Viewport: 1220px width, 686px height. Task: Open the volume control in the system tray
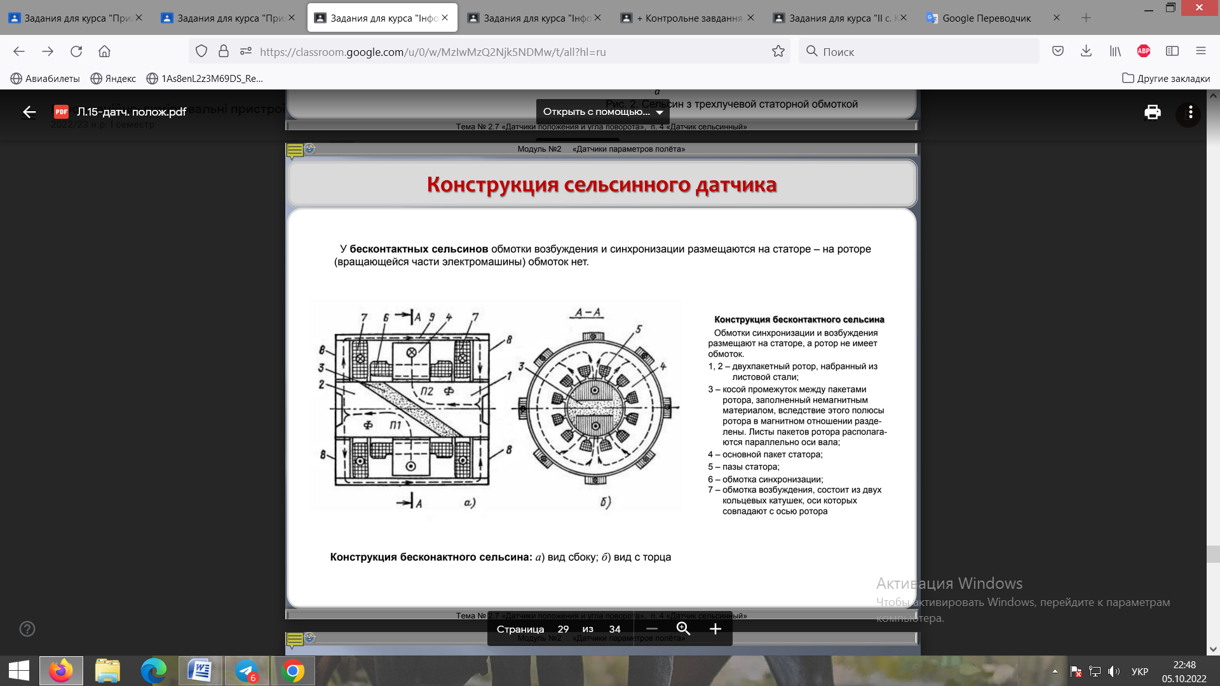pyautogui.click(x=1113, y=671)
